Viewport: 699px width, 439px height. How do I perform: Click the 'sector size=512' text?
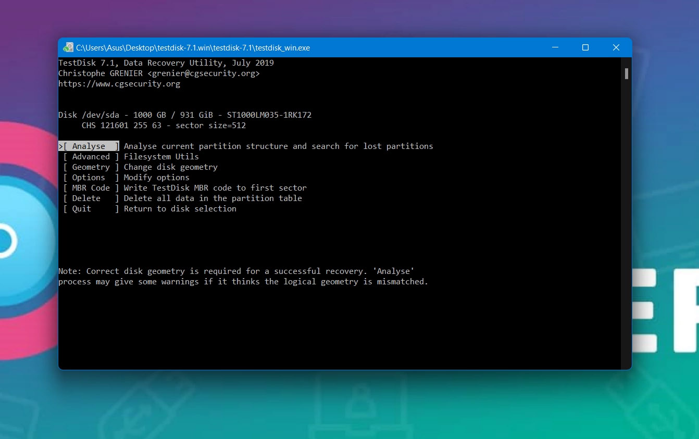(210, 126)
